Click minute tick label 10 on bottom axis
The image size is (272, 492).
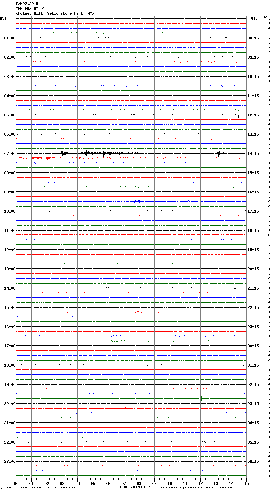click(x=170, y=483)
